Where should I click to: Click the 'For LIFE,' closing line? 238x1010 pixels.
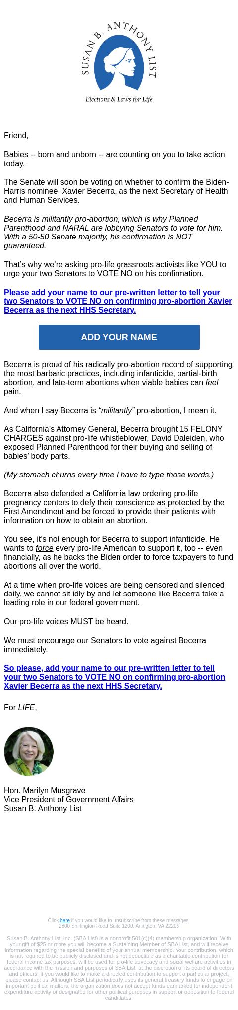[x=20, y=707]
